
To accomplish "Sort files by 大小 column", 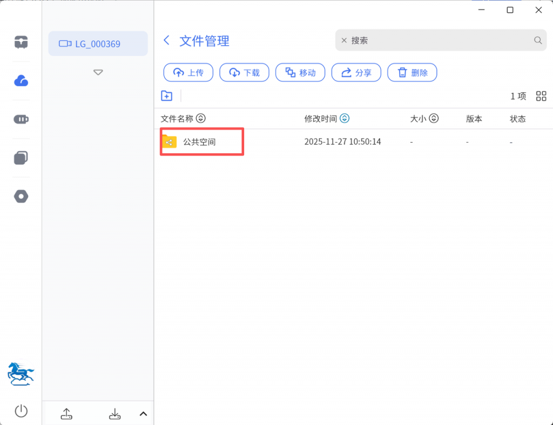I will pyautogui.click(x=434, y=119).
